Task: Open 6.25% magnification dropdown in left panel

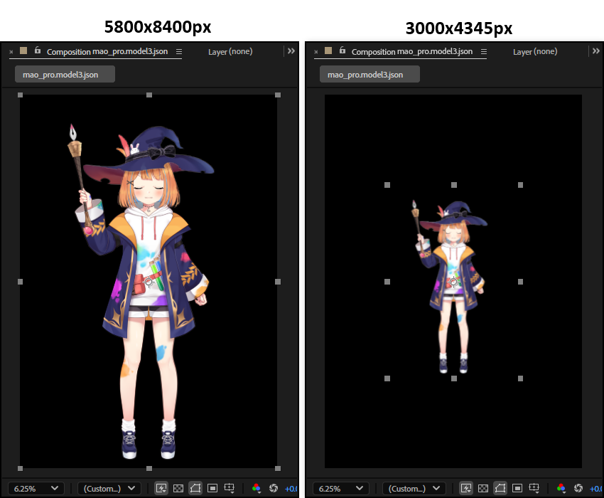Action: click(36, 488)
